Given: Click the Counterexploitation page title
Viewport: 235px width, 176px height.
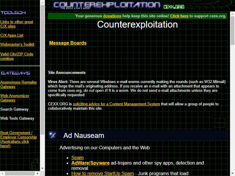Looking at the screenshot, I should pos(137,24).
